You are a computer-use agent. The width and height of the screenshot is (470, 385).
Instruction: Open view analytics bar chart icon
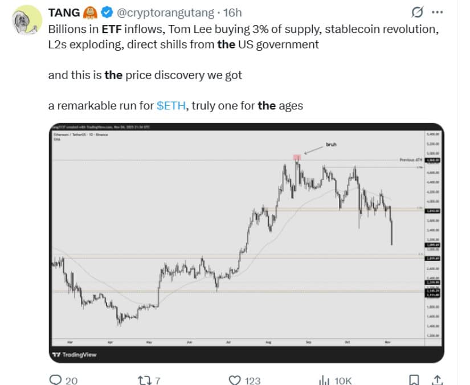pyautogui.click(x=325, y=380)
